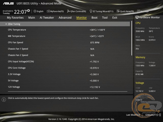Click the 100.0 MHz BCLK value
163x122 pixels.
pos(140,40)
